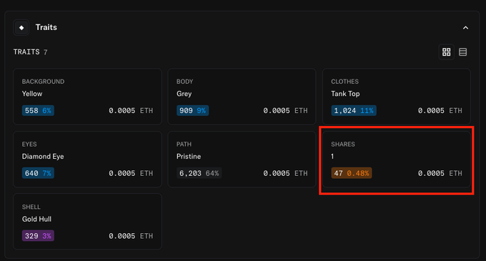This screenshot has width=486, height=261.
Task: Click the 558 6% rarity badge
Action: click(x=38, y=111)
